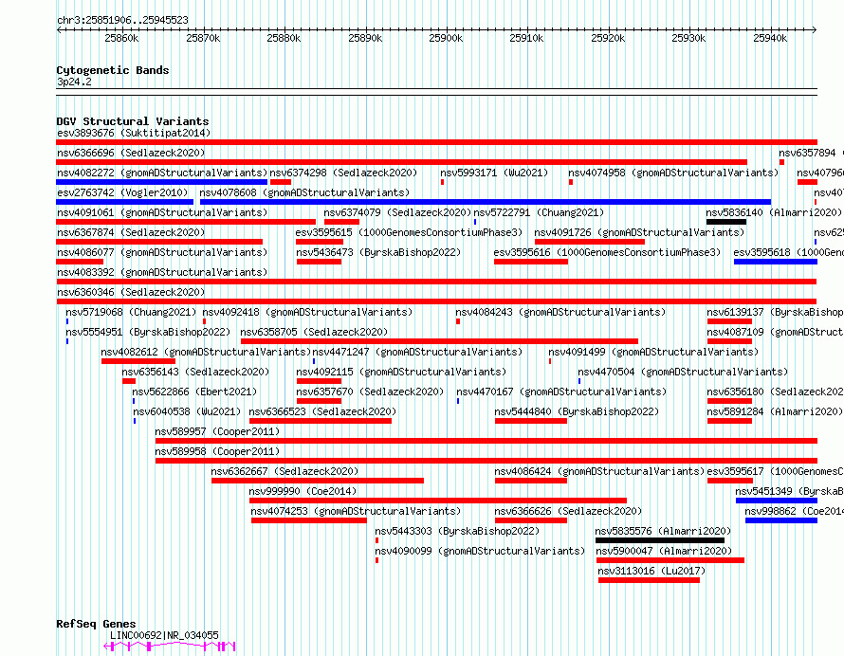Select nsv6360346 (Sedlazeck2020) label
The image size is (844, 656).
[131, 292]
